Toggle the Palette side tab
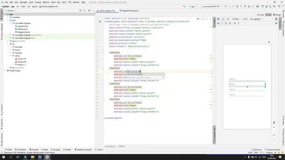Image resolution: width=285 pixels, height=160 pixels. click(x=214, y=23)
